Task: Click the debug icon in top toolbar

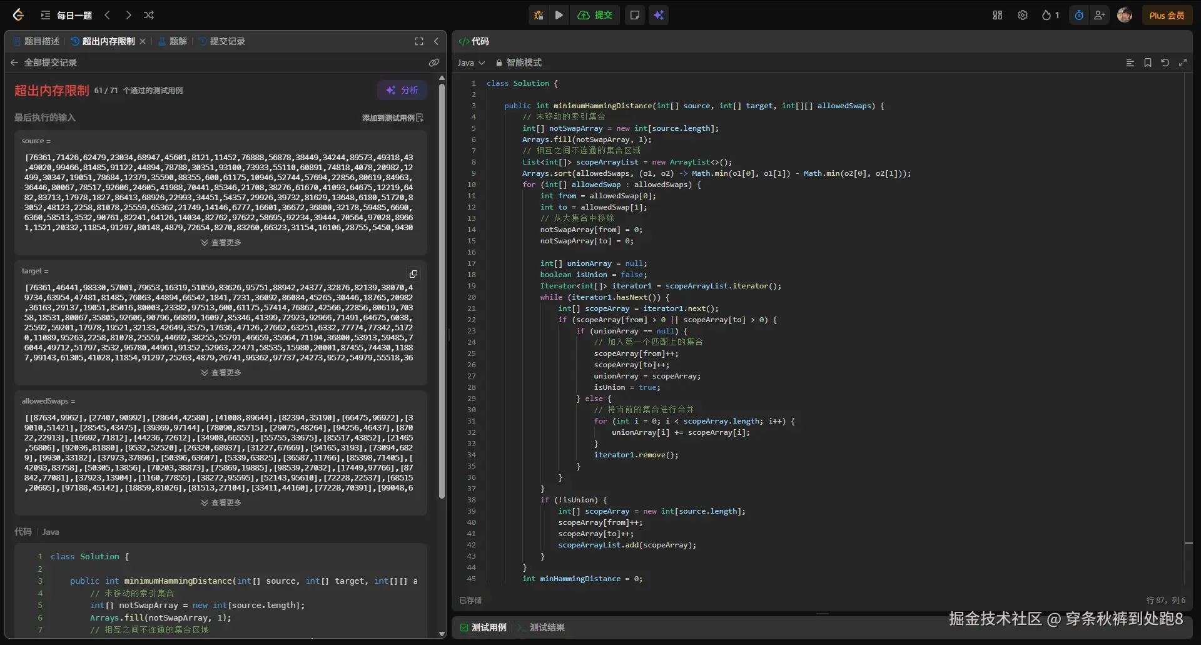Action: [538, 15]
